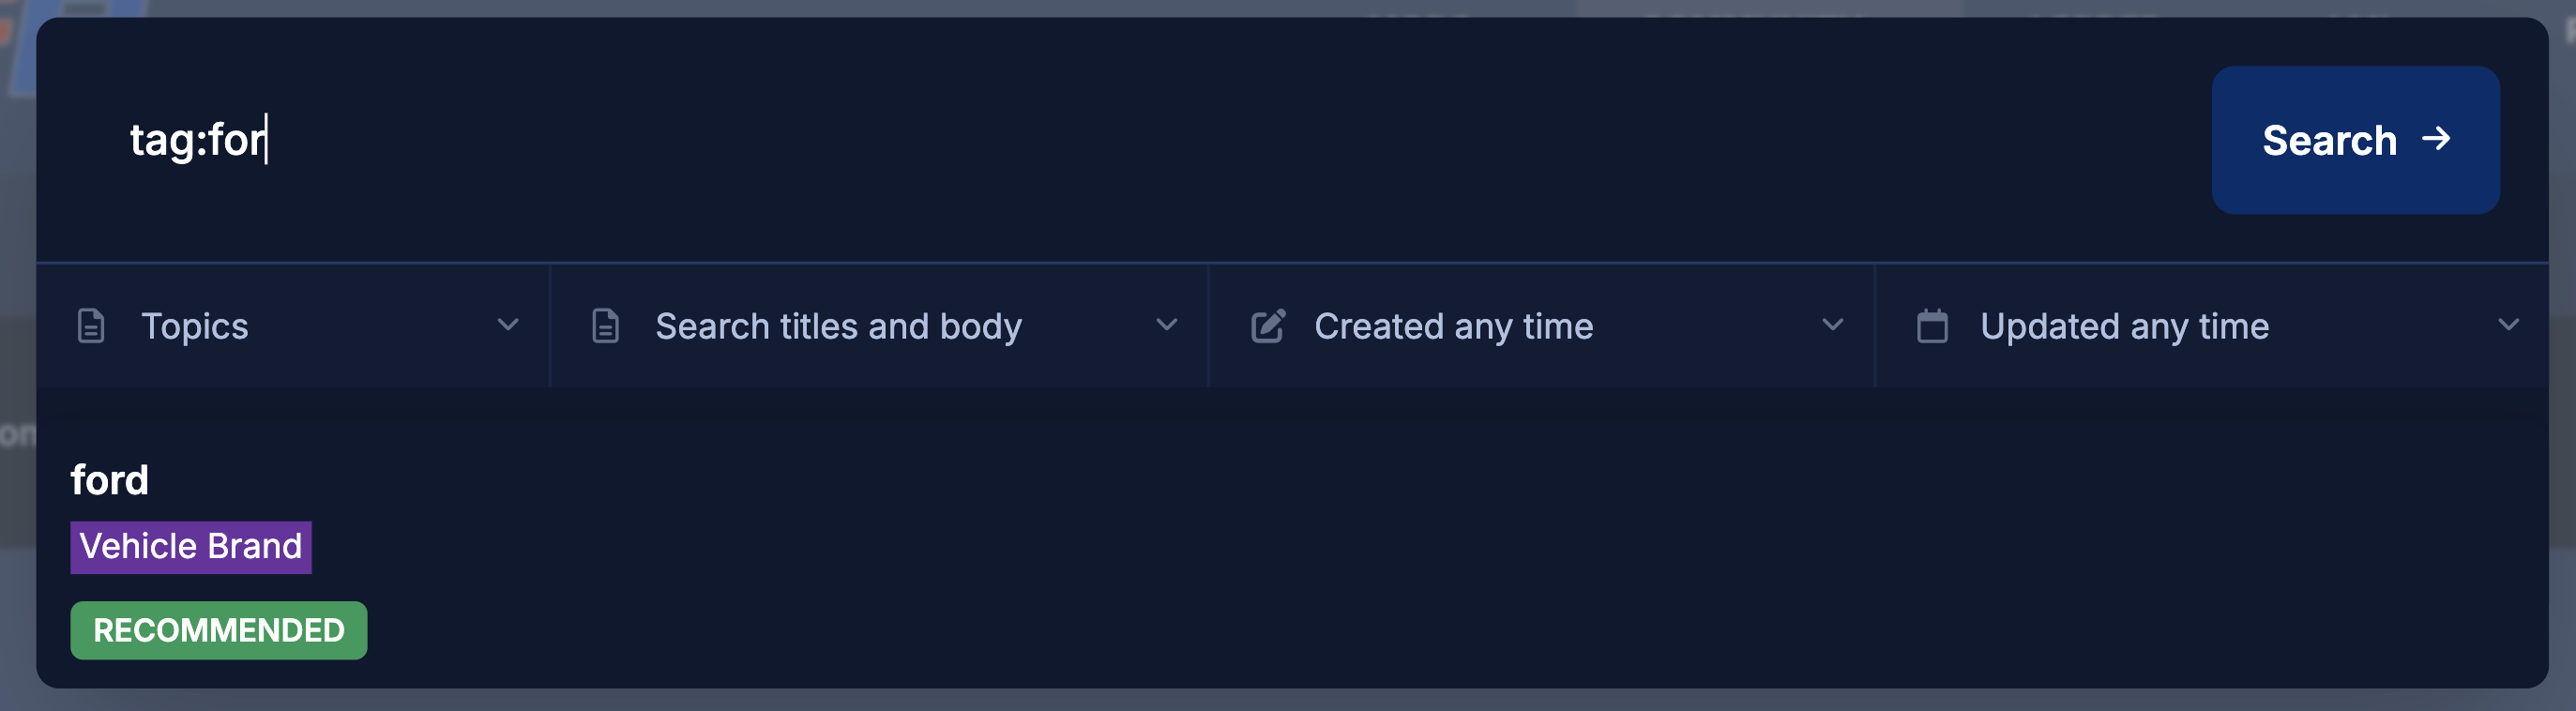This screenshot has width=2576, height=711.
Task: Select the ford tag suggestion
Action: coord(110,480)
